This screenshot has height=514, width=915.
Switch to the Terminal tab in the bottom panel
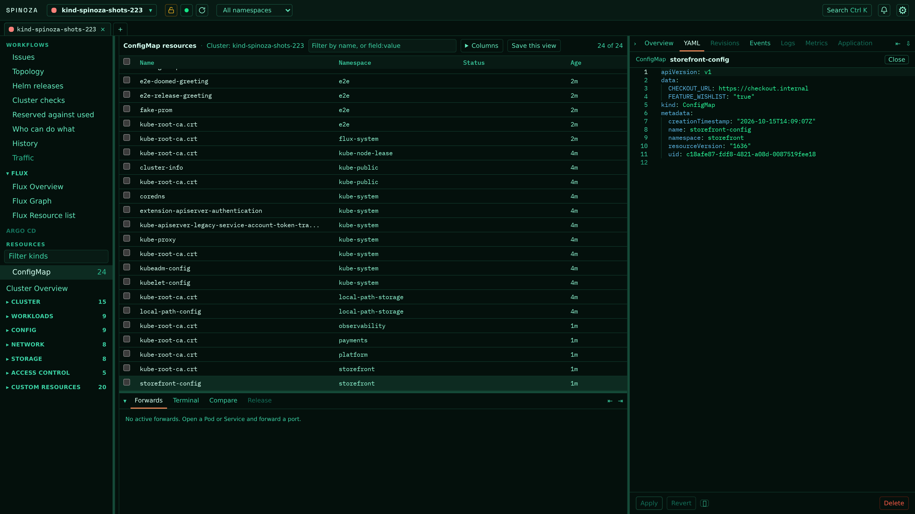click(x=186, y=400)
